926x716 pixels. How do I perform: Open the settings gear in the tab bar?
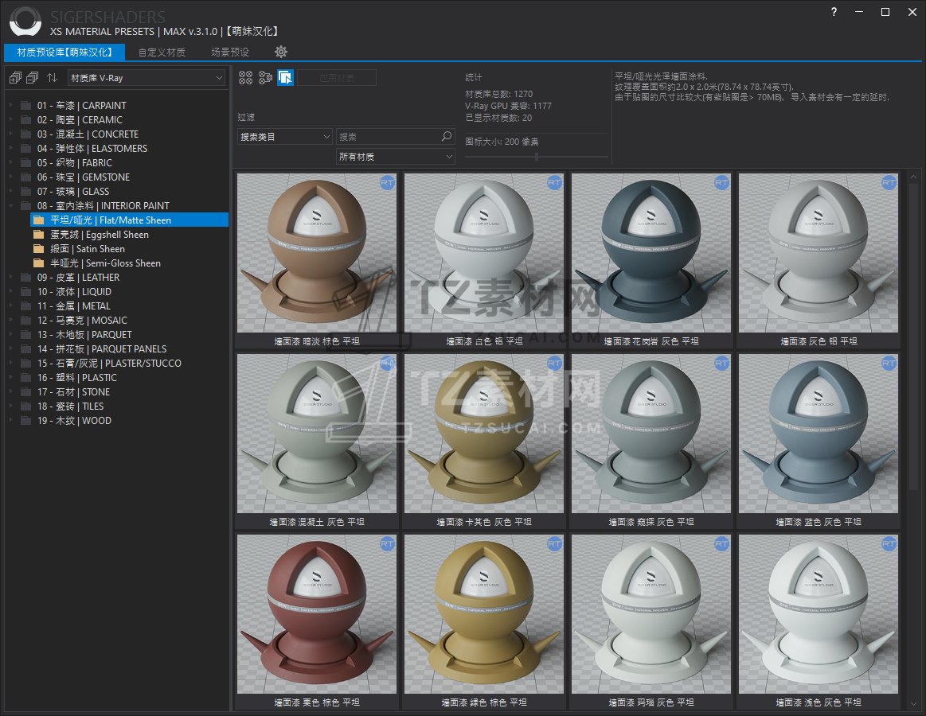click(x=281, y=52)
